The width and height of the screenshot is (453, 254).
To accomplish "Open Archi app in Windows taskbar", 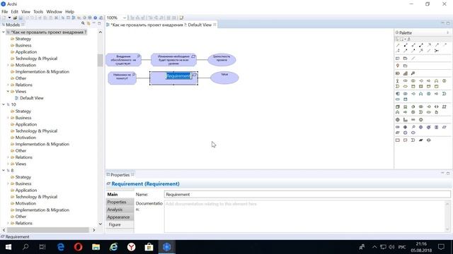I will coord(167,247).
